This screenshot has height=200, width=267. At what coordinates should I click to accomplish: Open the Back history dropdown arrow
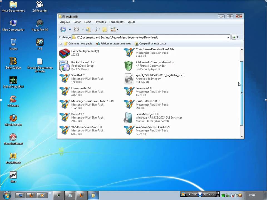[x=70, y=29]
